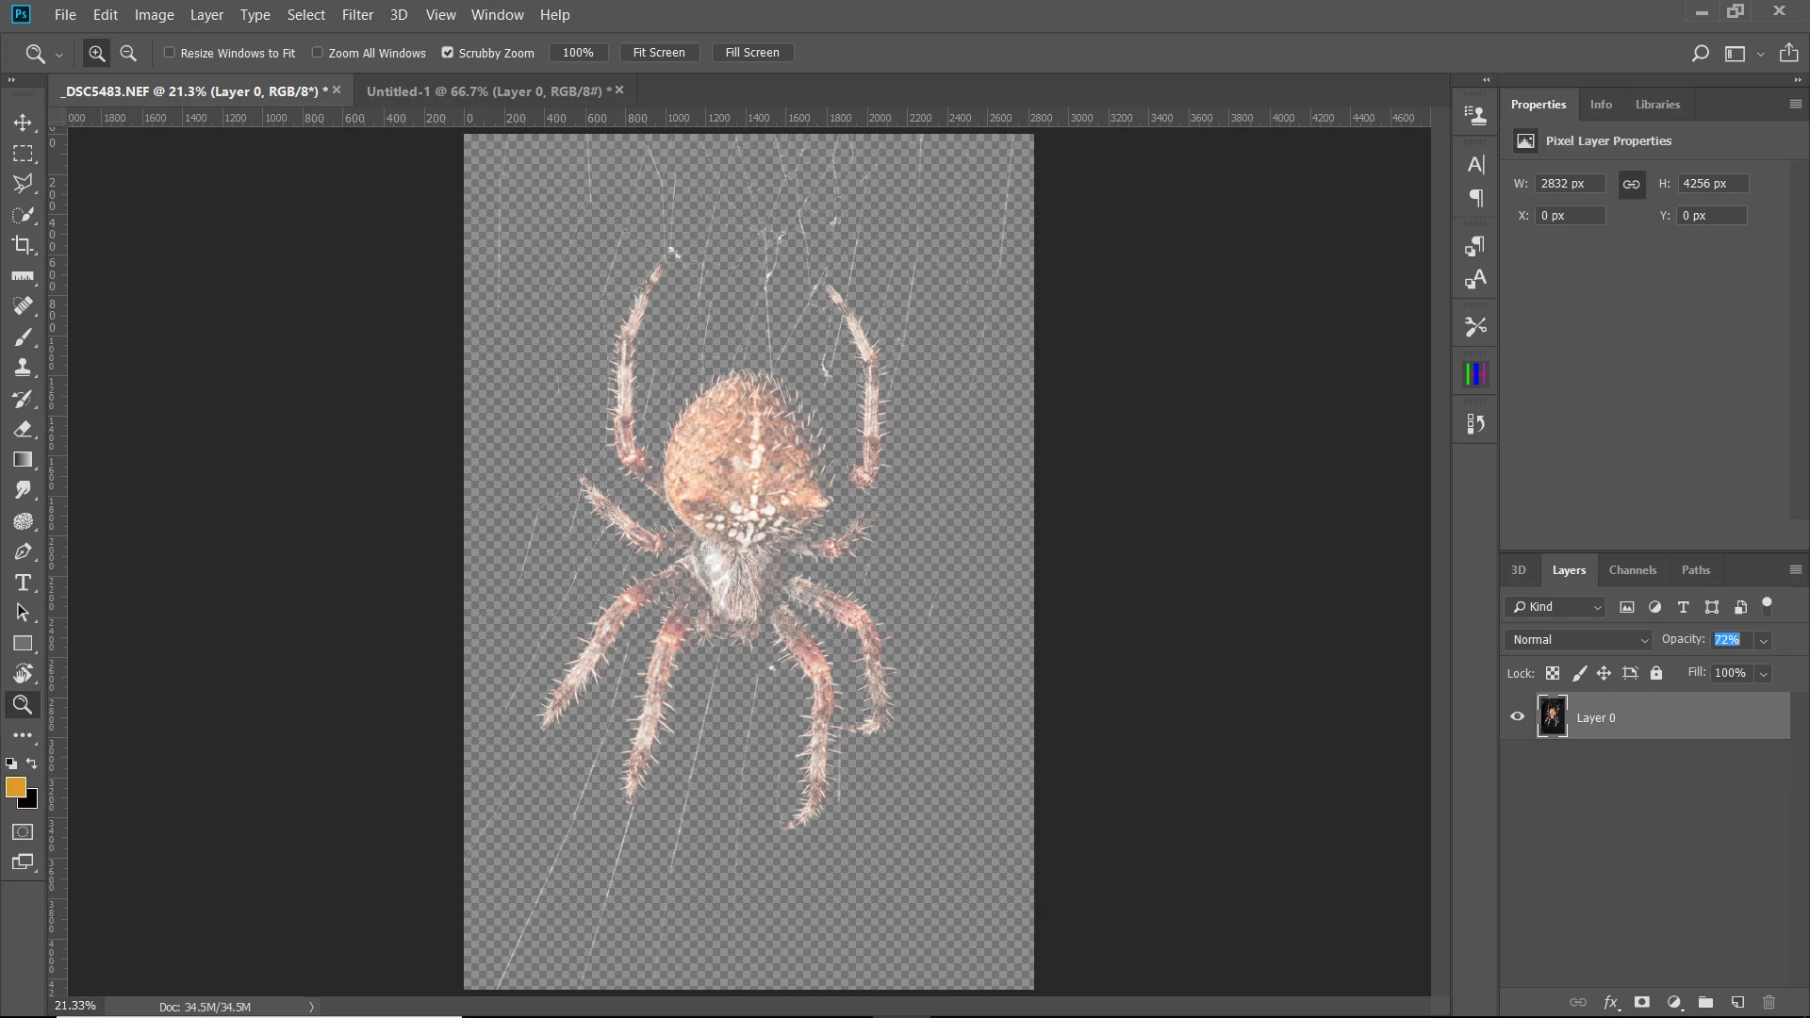The image size is (1810, 1018).
Task: Click the Delete layer trash icon
Action: [x=1769, y=1002]
